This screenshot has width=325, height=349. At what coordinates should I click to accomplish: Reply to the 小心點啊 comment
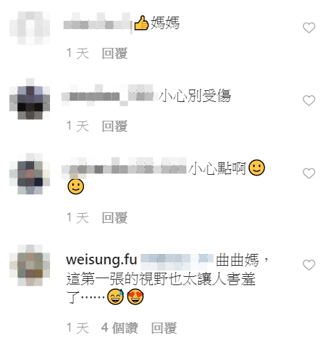pyautogui.click(x=115, y=218)
